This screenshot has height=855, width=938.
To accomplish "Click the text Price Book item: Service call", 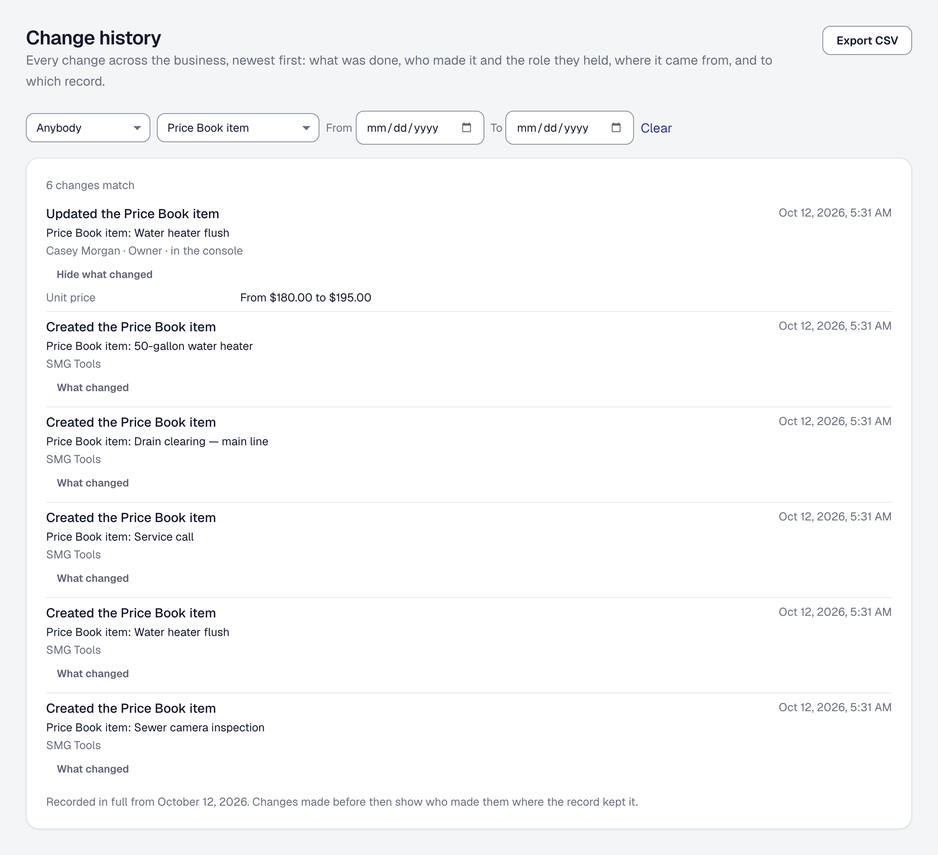I will click(x=120, y=537).
